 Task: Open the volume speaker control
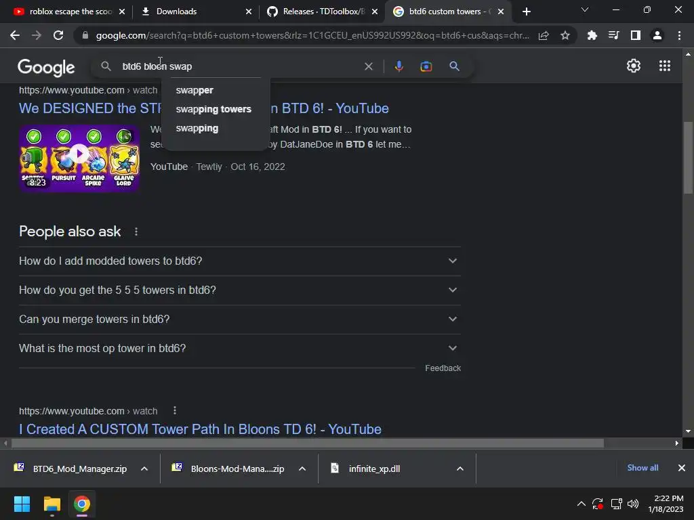633,504
